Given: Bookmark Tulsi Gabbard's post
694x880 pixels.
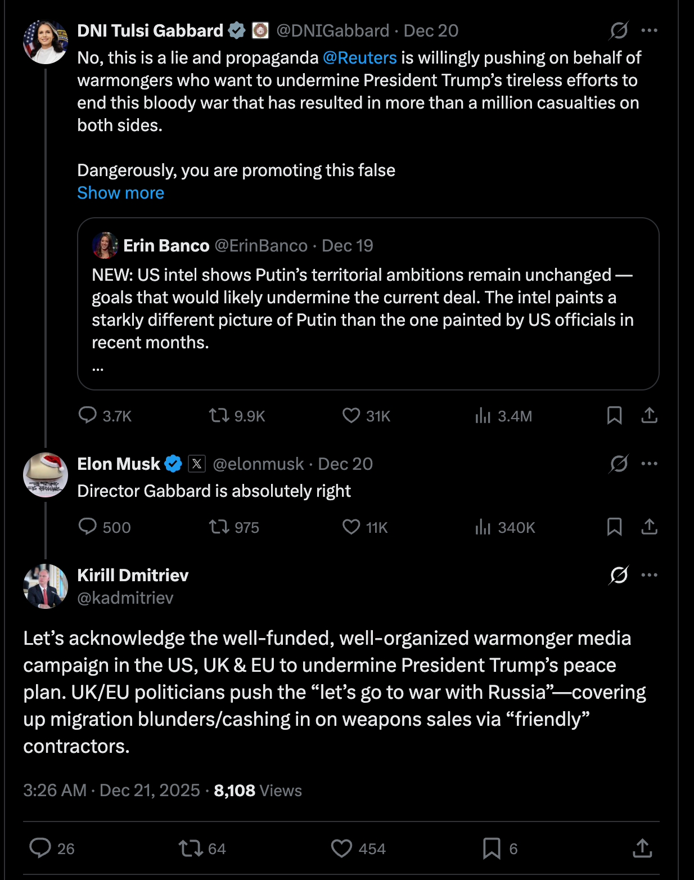Looking at the screenshot, I should tap(614, 415).
